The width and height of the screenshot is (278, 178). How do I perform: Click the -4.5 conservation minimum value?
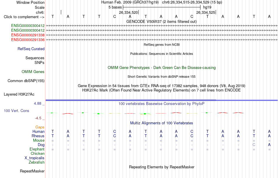coord(38,118)
